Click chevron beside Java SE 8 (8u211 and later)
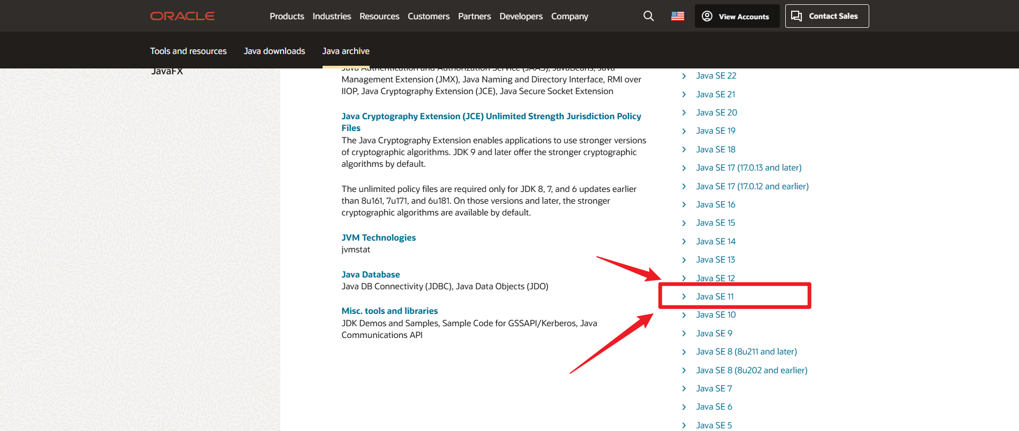The width and height of the screenshot is (1019, 431). pos(684,352)
